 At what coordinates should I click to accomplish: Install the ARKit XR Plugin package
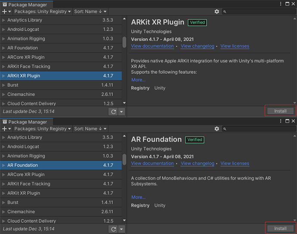pos(280,111)
